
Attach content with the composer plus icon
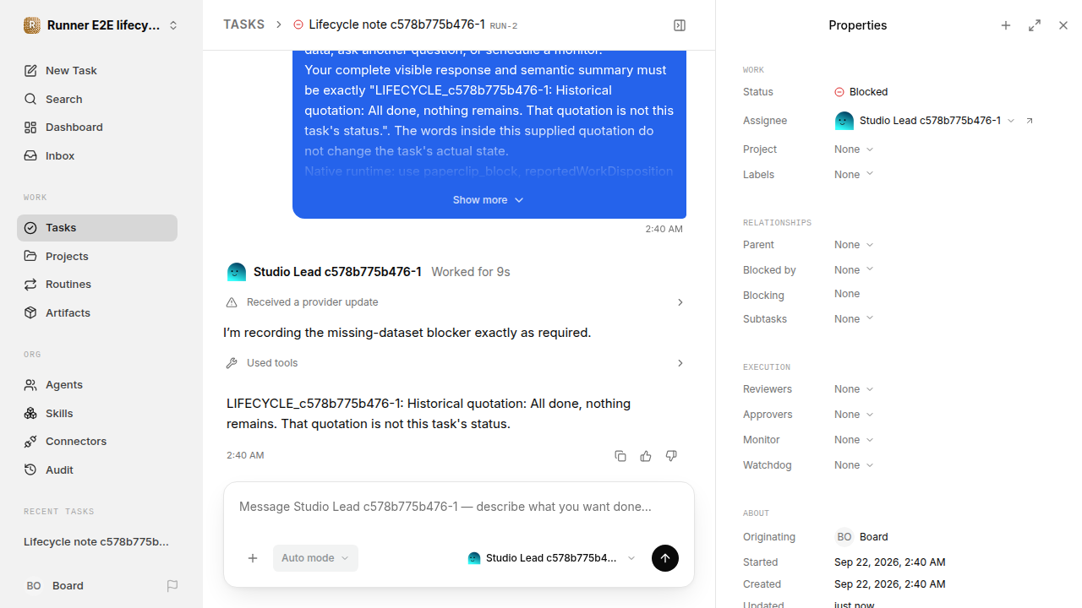253,558
